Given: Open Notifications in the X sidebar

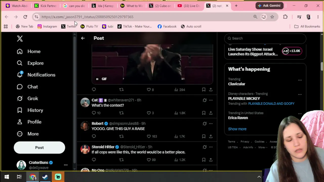Looking at the screenshot, I should [x=36, y=75].
